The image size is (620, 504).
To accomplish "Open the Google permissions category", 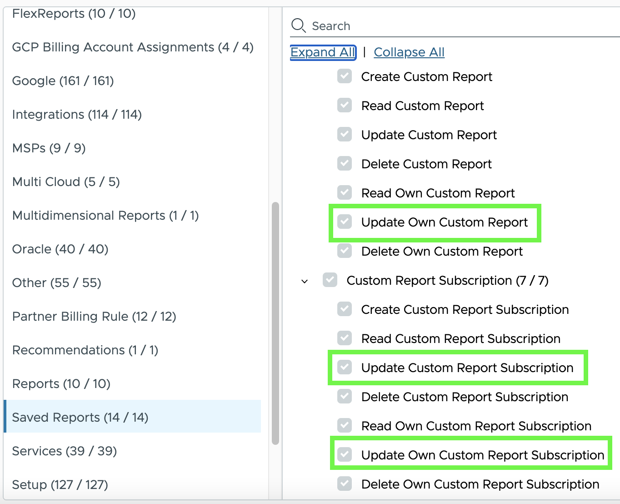I will coord(63,81).
